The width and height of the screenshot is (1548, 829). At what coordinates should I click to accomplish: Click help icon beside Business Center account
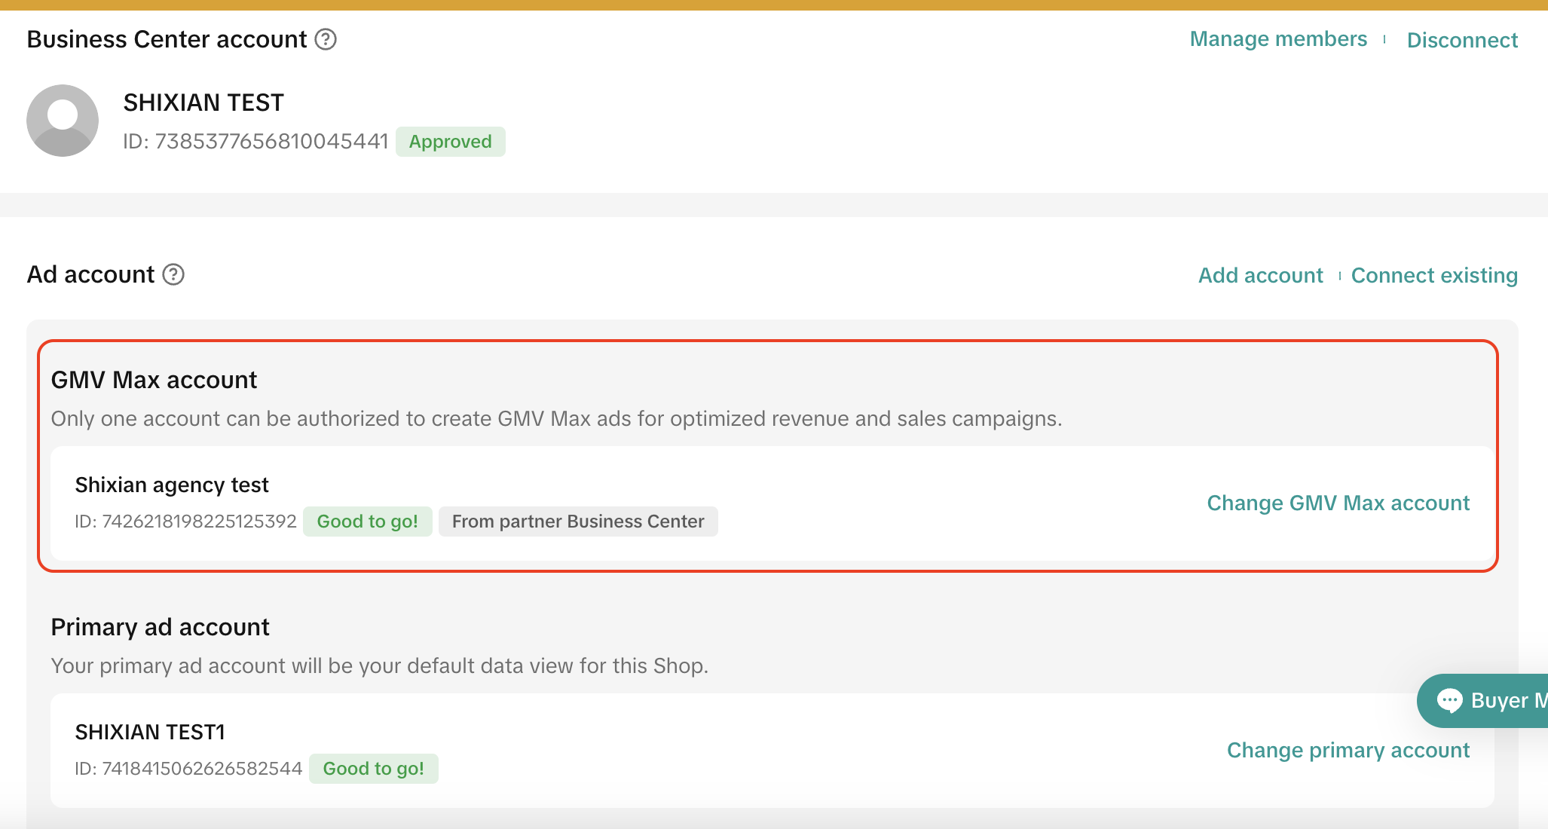pos(326,39)
